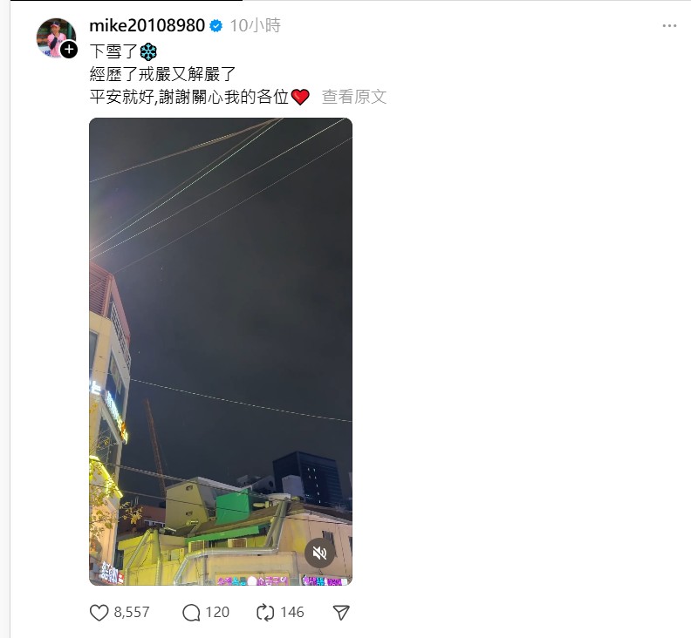Image resolution: width=691 pixels, height=638 pixels.
Task: Unmute the video with speaker icon
Action: point(319,553)
